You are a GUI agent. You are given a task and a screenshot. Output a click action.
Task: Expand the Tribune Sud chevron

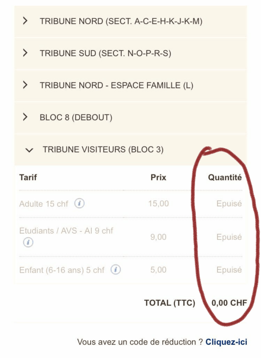click(25, 53)
